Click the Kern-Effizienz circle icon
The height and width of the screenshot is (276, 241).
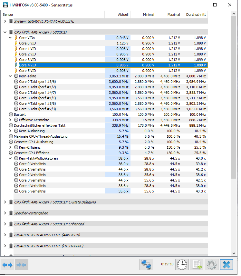pyautogui.click(x=16, y=148)
